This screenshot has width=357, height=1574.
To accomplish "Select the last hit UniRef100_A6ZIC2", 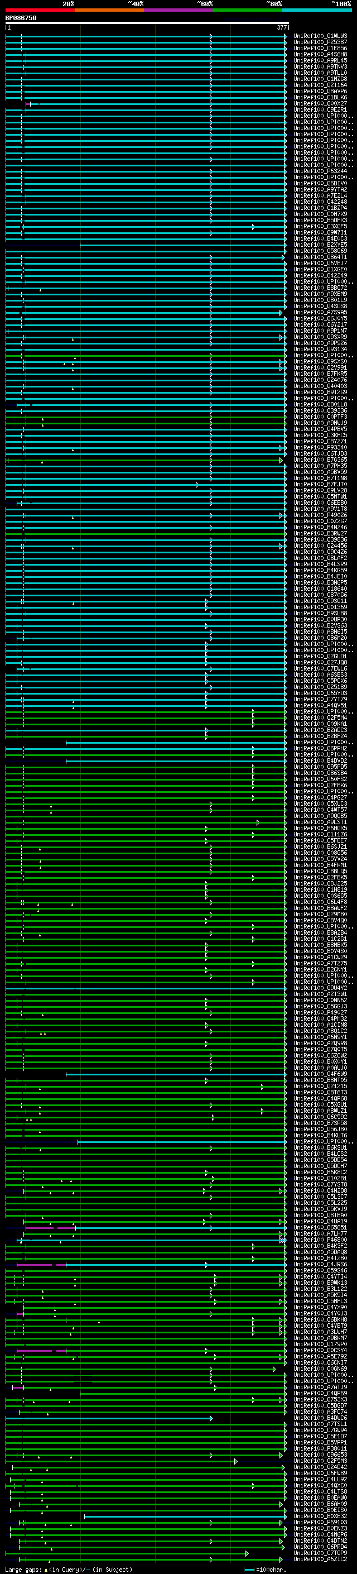I will click(320, 1559).
